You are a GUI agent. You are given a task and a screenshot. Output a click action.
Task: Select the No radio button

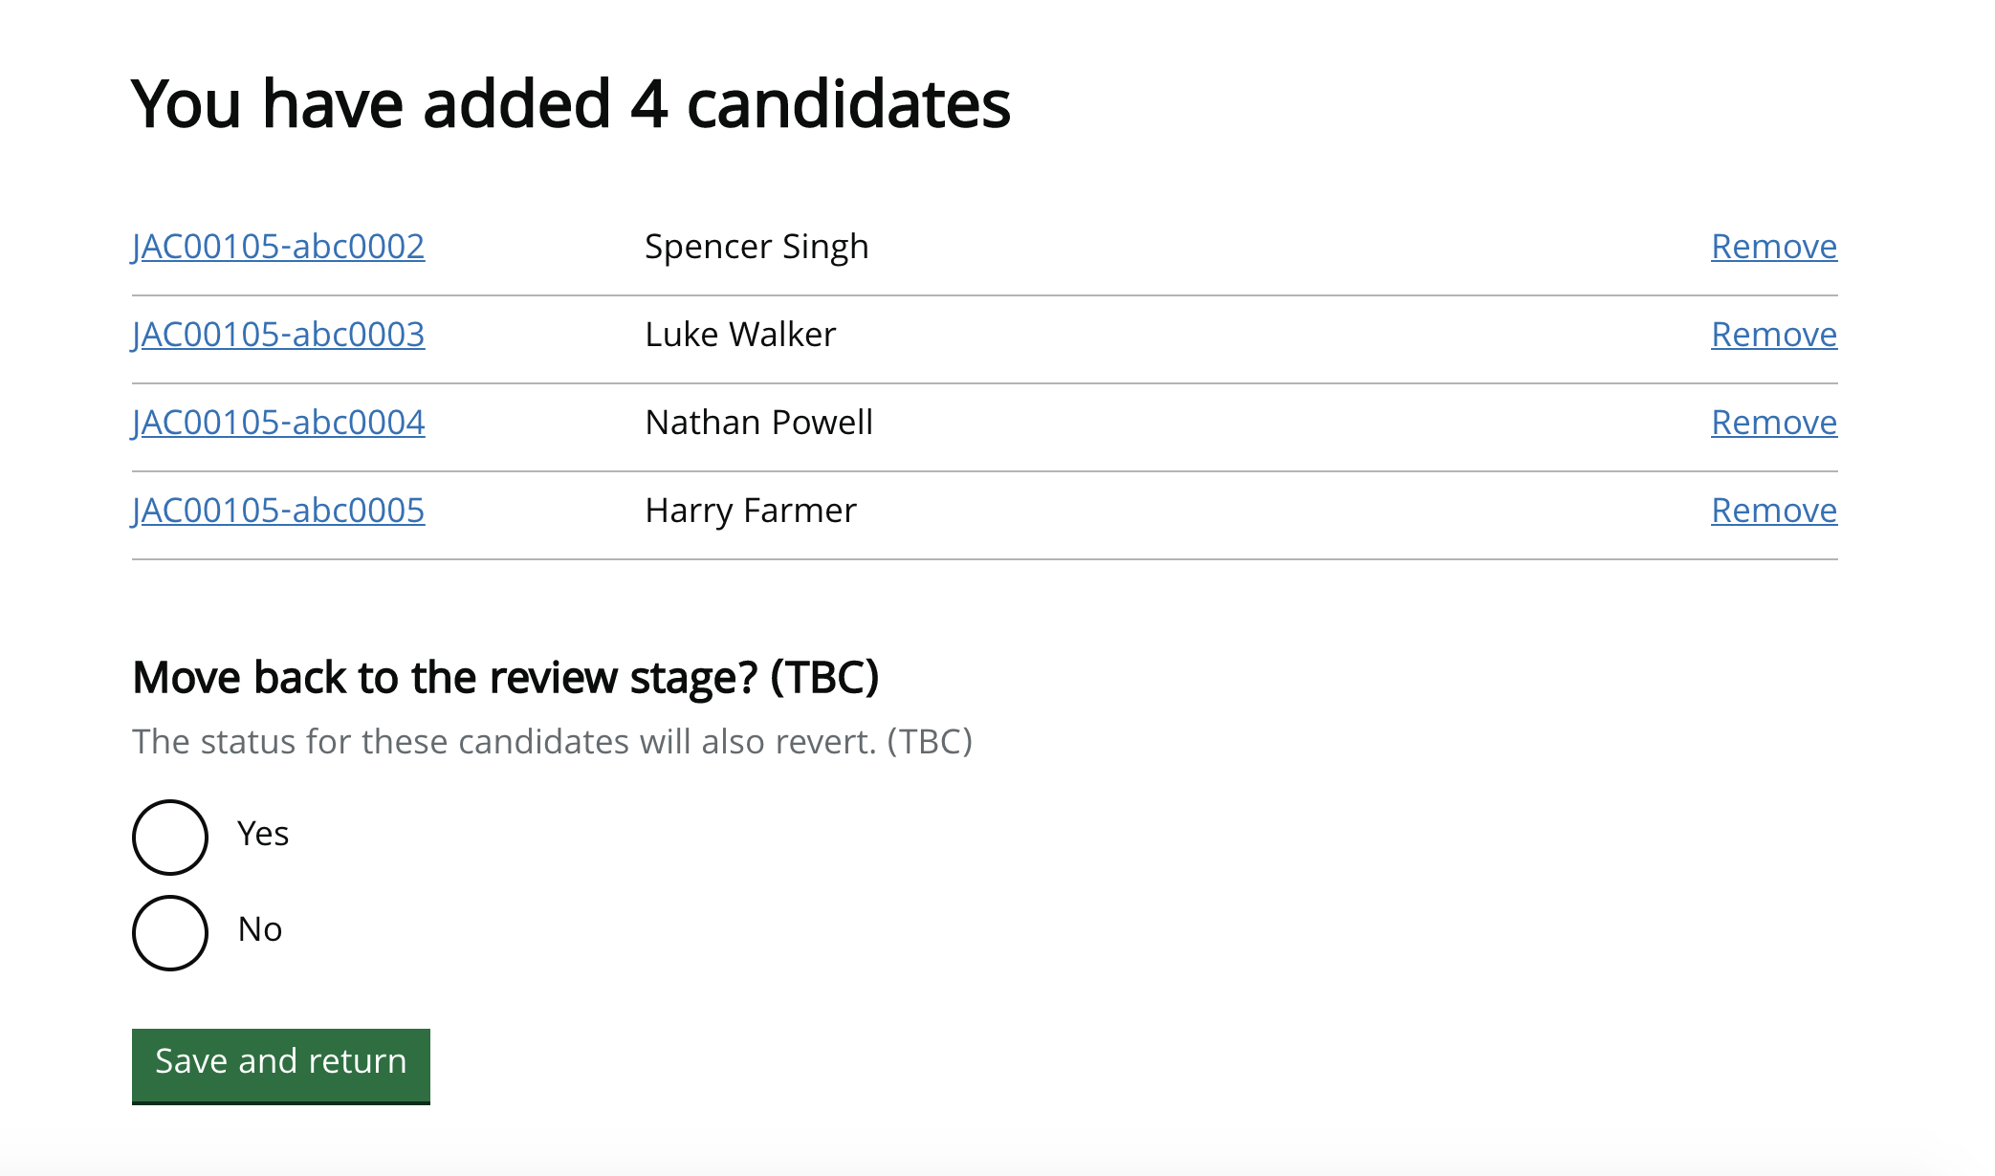tap(170, 933)
